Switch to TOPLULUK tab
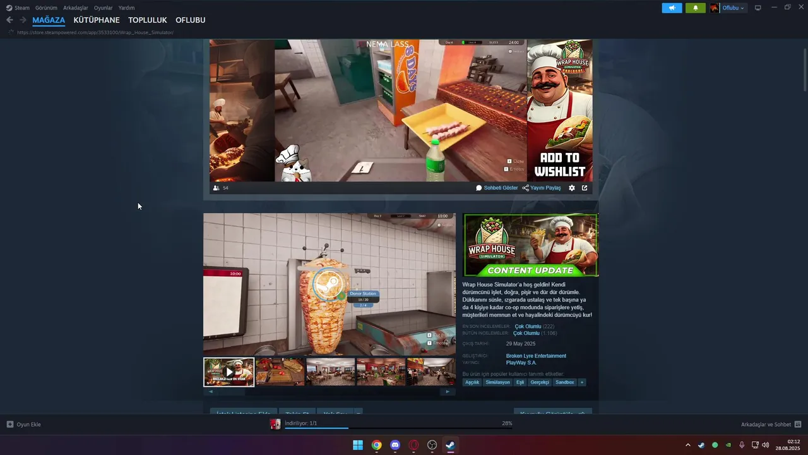808x455 pixels. pyautogui.click(x=148, y=20)
